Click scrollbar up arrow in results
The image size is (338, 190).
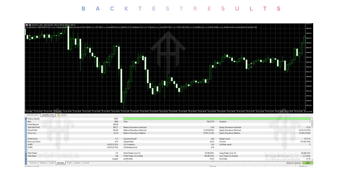312,119
